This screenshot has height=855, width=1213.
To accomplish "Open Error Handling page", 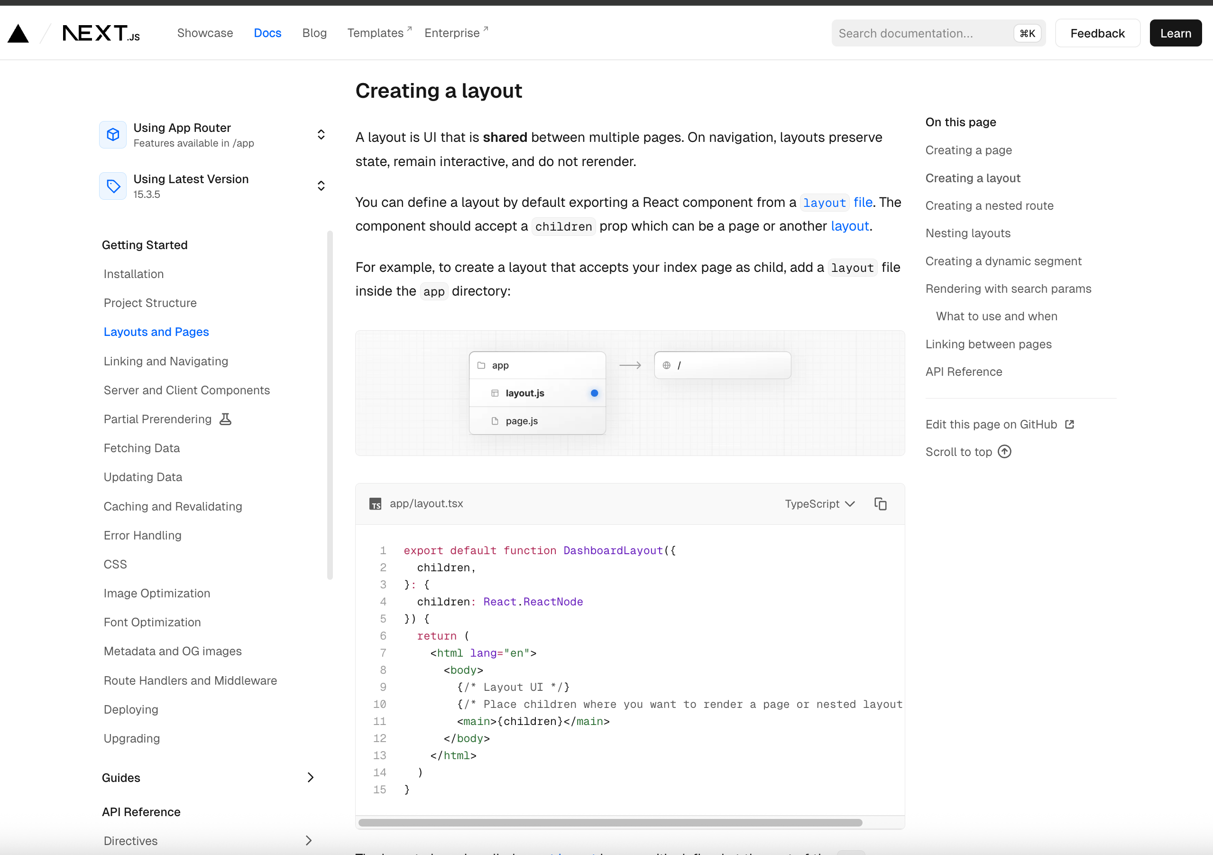I will click(x=143, y=536).
